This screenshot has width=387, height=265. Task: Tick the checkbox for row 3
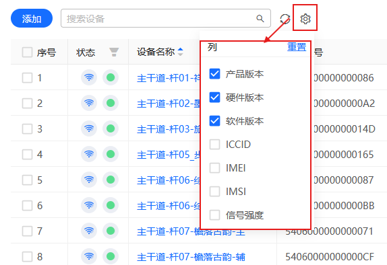[x=27, y=129]
